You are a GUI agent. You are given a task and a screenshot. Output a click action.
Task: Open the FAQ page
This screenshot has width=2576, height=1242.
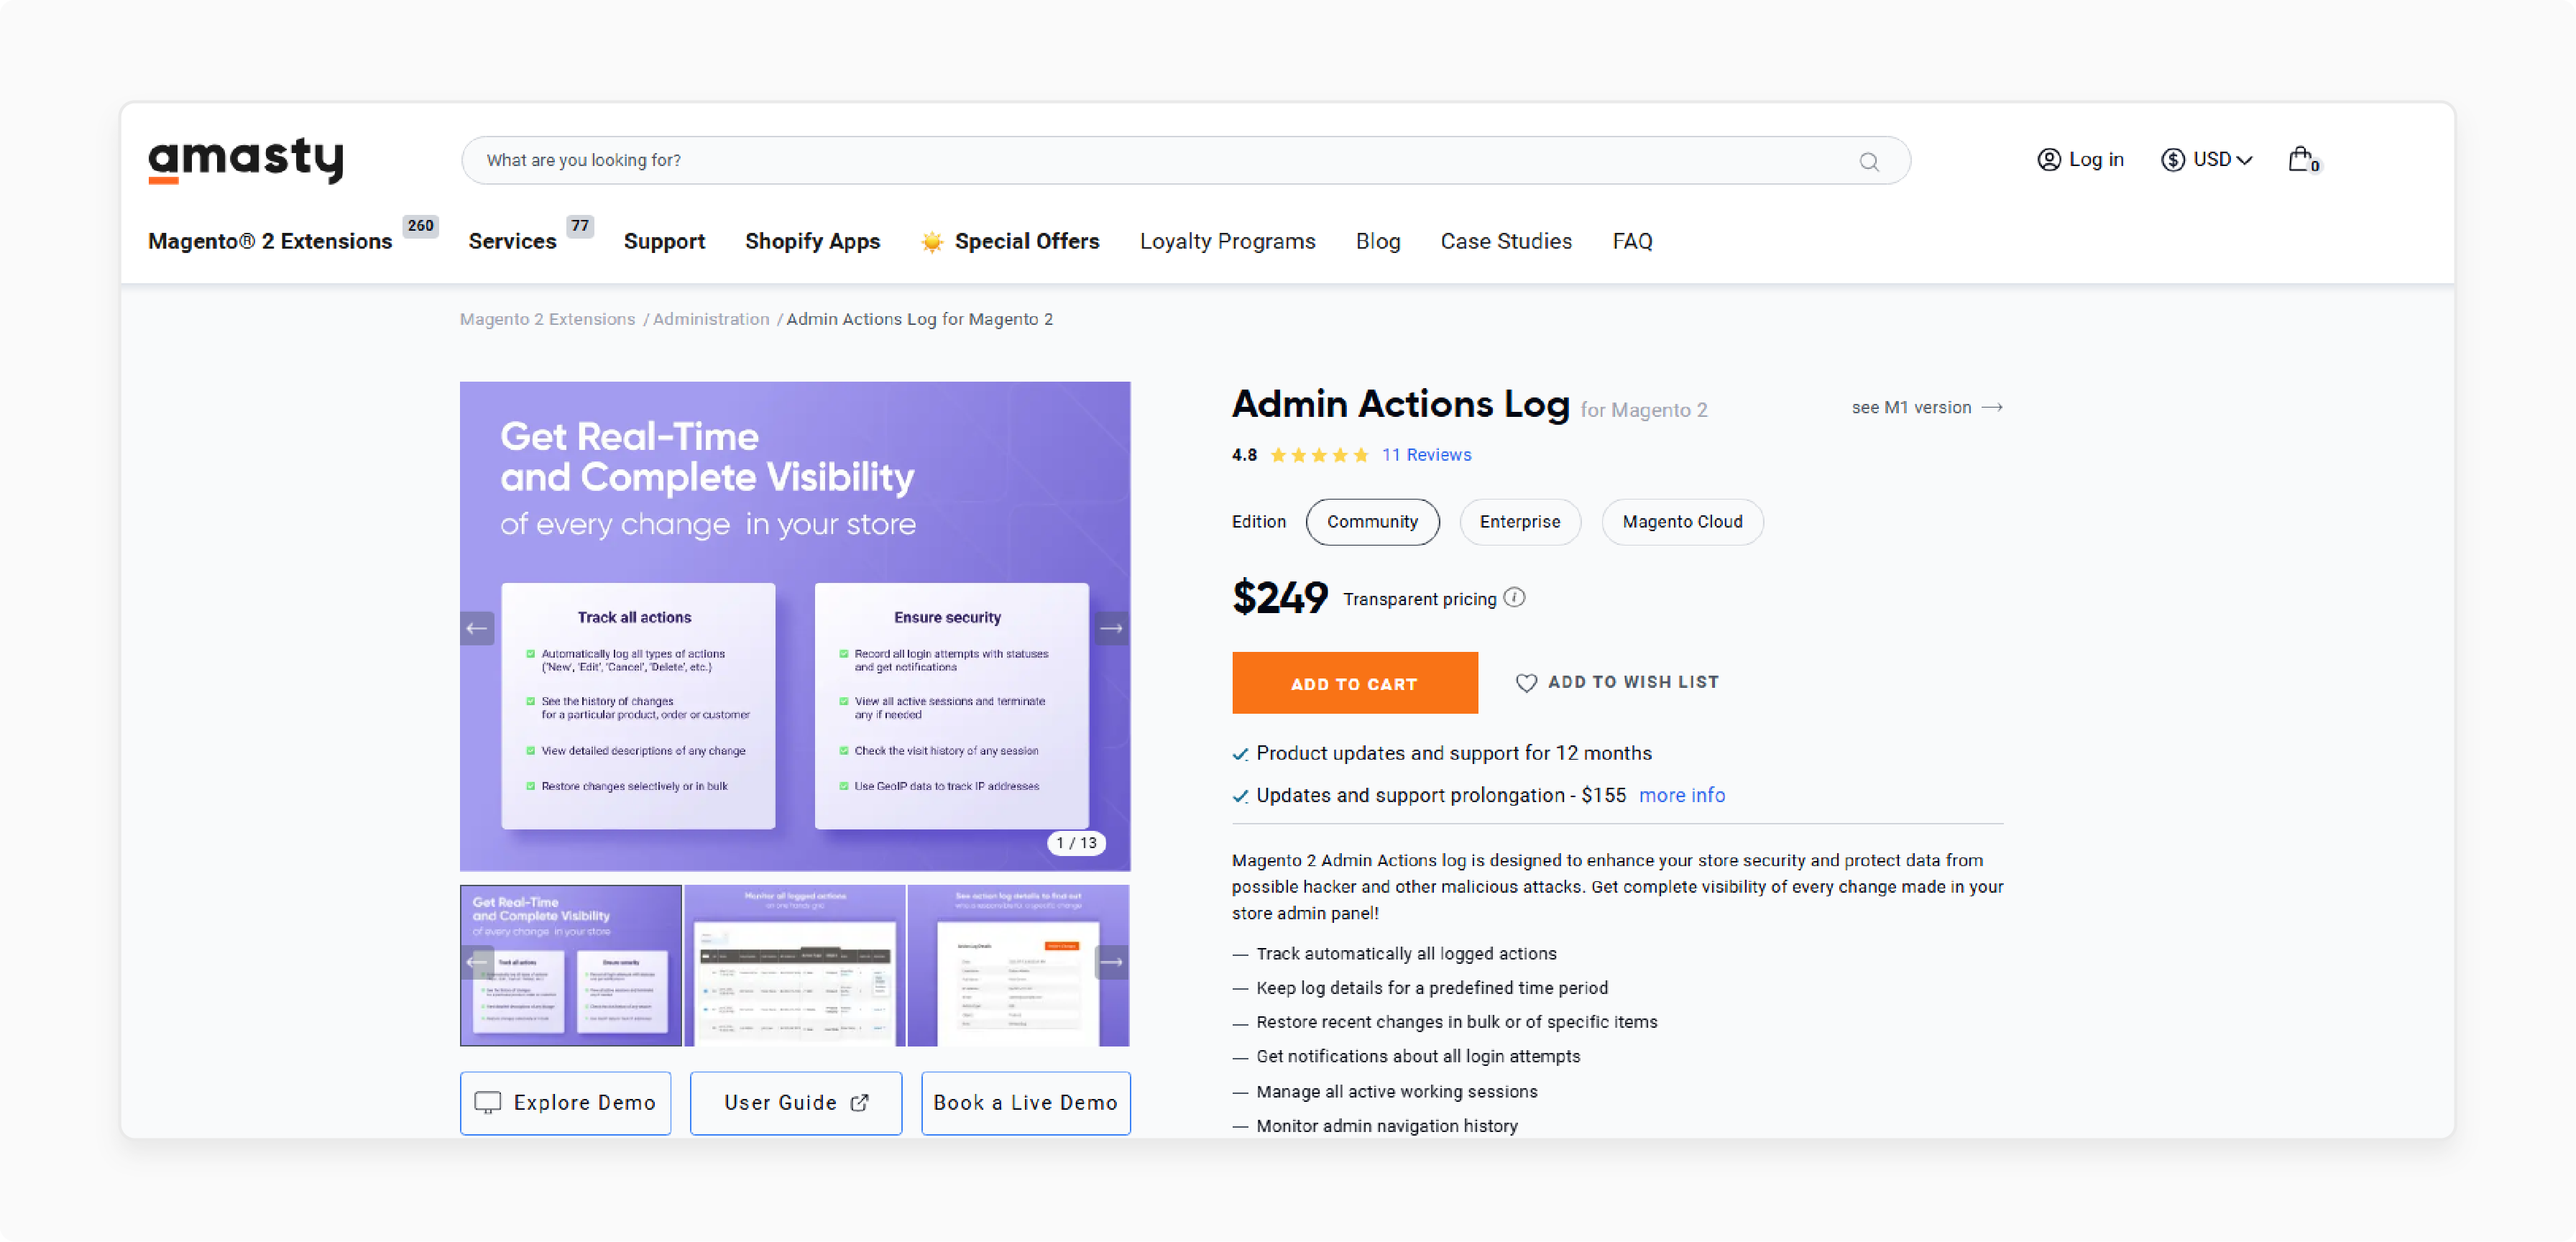coord(1632,241)
